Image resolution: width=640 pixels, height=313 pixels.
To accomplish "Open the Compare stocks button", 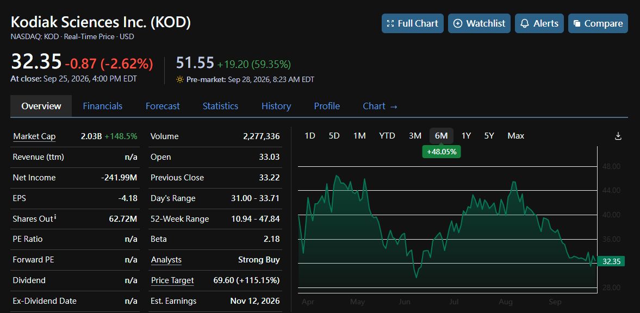I will [598, 24].
